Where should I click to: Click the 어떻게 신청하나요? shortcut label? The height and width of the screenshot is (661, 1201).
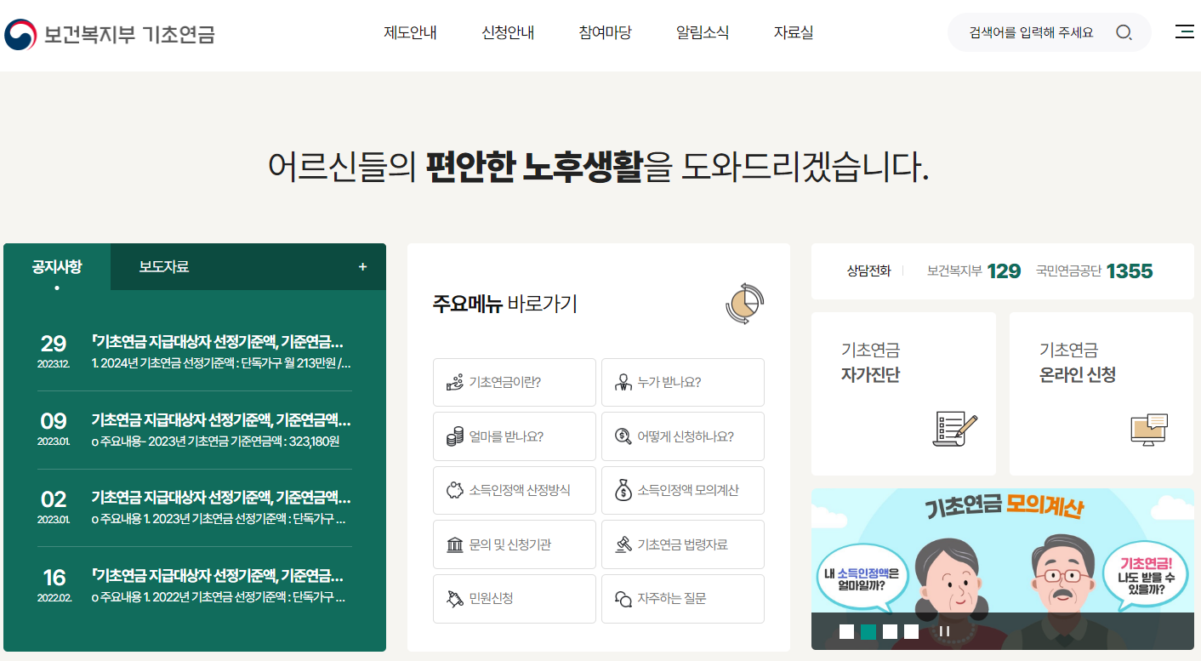[x=686, y=436]
